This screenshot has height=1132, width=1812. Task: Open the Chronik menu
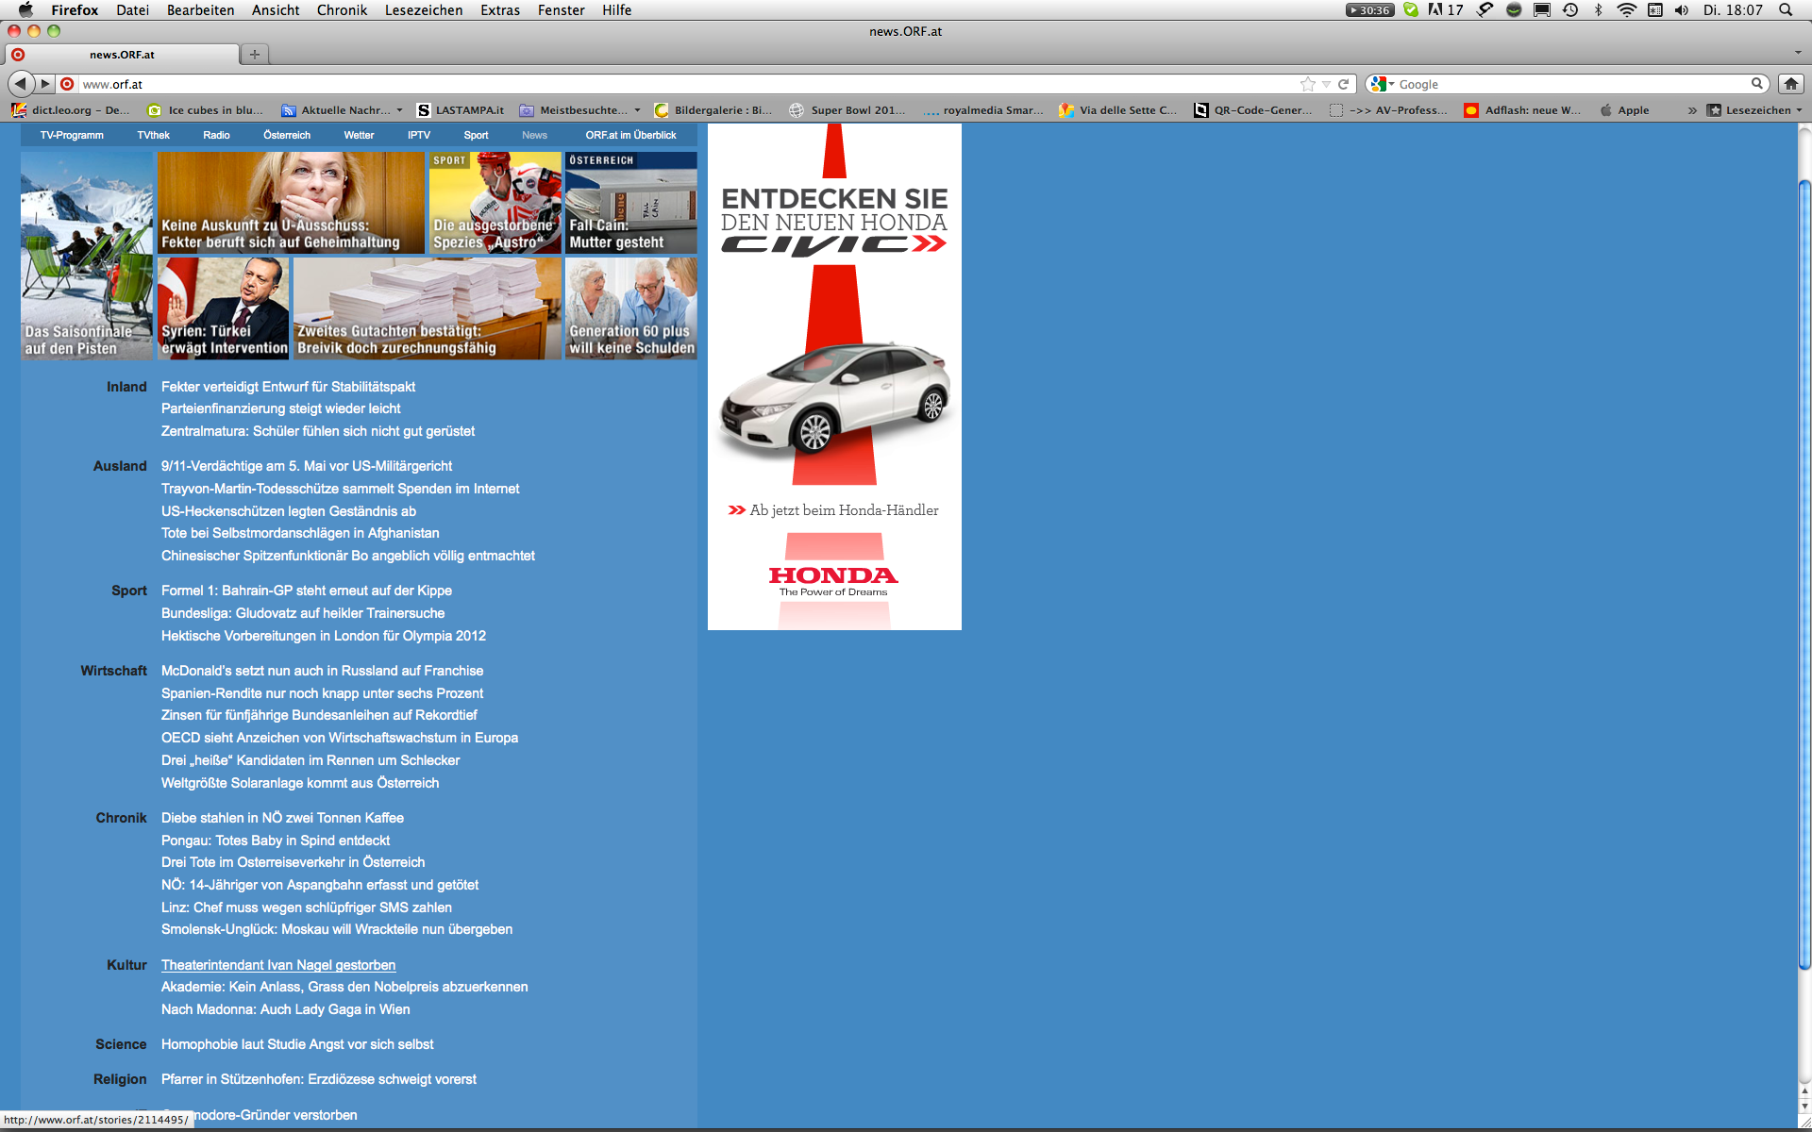[342, 9]
